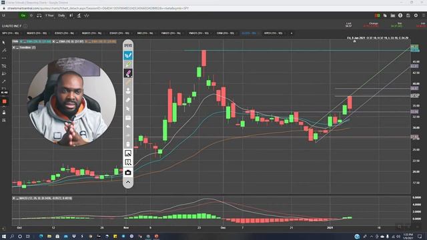
Task: Click the red-green candles icon top right
Action: pos(377,15)
